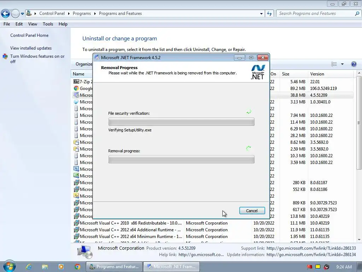The height and width of the screenshot is (272, 362).
Task: Open the help link go.microsoft.co...
Action: [x=201, y=255]
